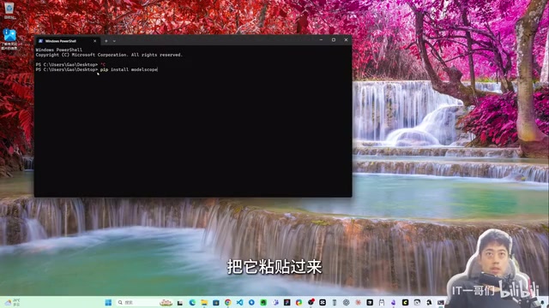Open a new terminal tab with plus button

[x=106, y=41]
